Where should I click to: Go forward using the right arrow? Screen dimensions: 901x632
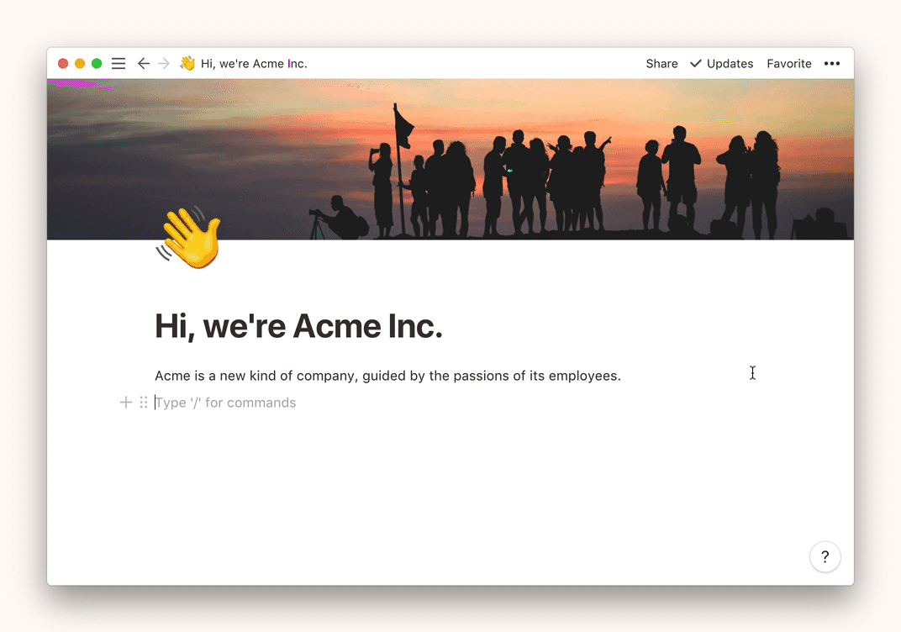tap(164, 64)
